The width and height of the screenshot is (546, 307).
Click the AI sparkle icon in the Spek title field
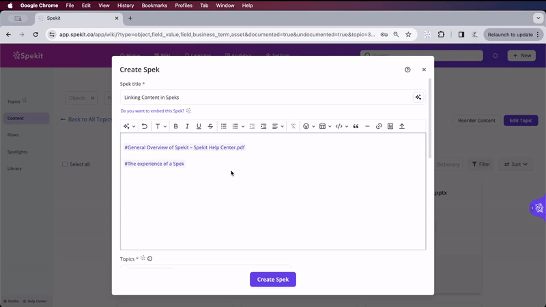[418, 98]
